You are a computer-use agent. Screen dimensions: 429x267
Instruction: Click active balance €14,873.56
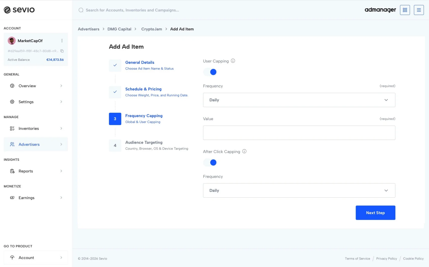tap(55, 60)
